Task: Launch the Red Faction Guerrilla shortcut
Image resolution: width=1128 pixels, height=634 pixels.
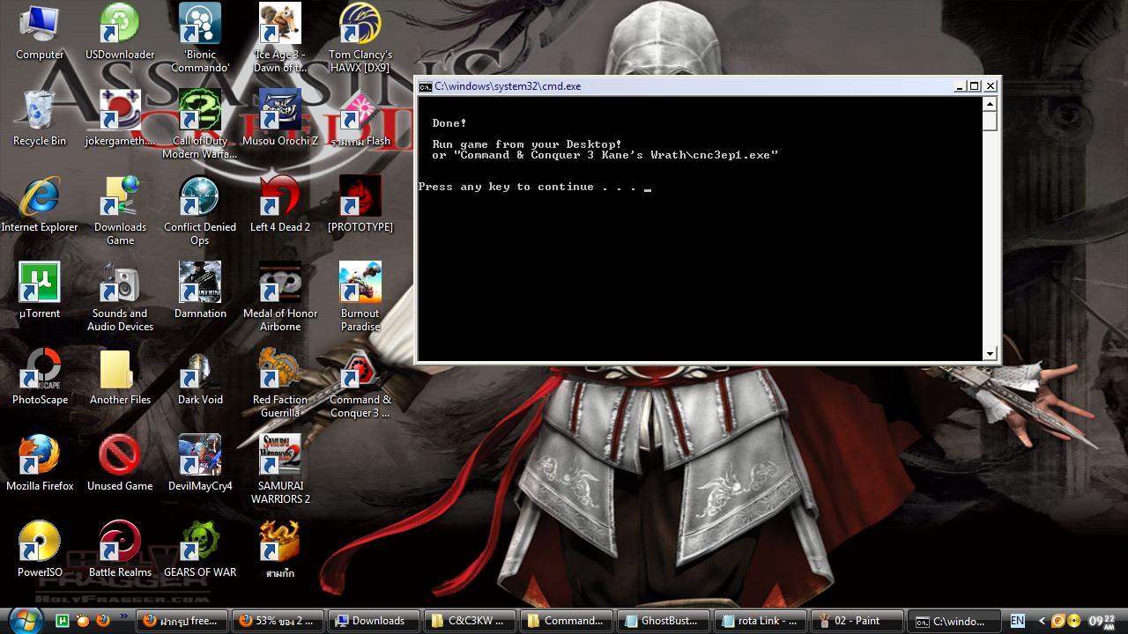Action: (280, 384)
